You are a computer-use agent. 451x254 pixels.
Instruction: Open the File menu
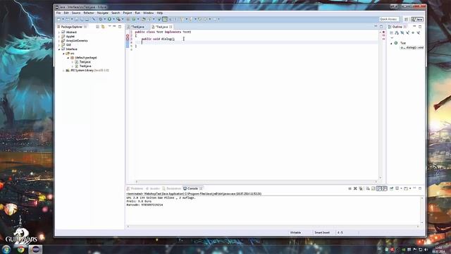coord(58,13)
